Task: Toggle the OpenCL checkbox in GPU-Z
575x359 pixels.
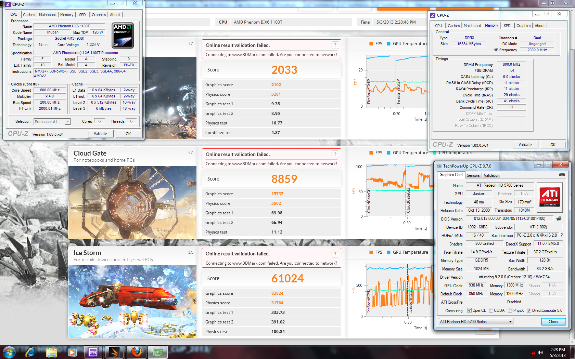Action: (x=469, y=310)
